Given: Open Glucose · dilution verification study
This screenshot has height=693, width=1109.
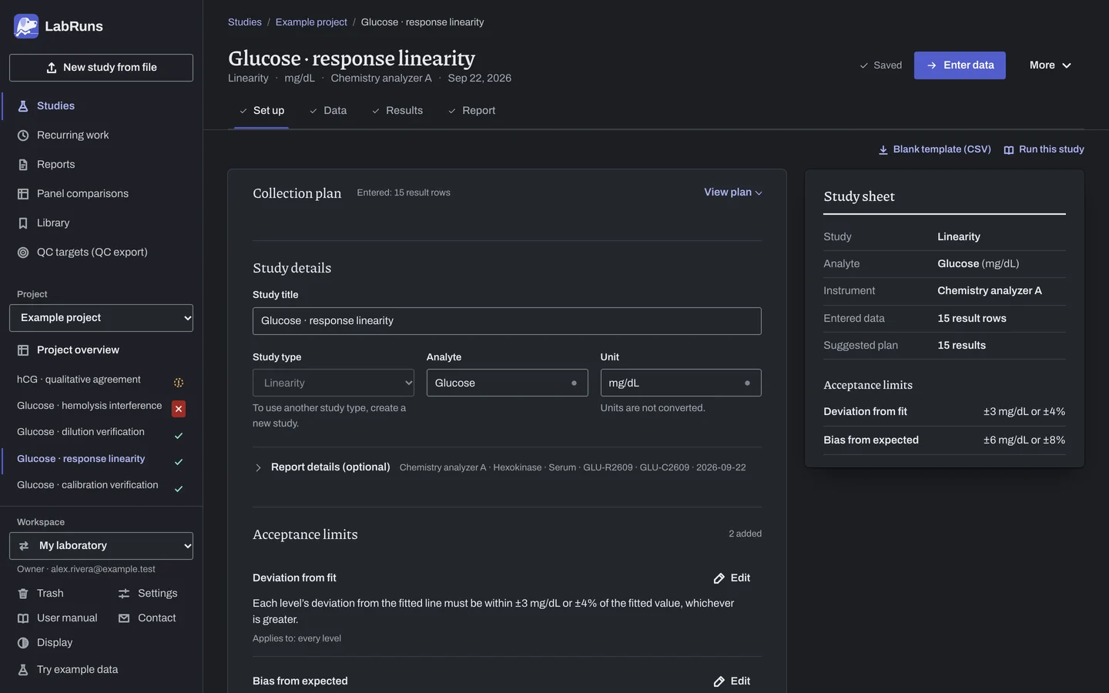Looking at the screenshot, I should point(81,432).
